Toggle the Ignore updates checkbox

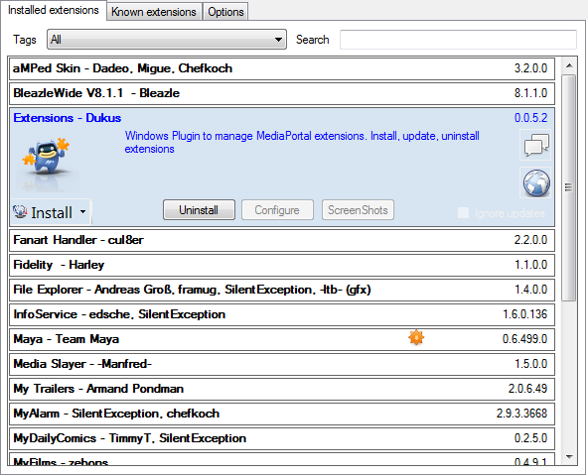point(463,213)
